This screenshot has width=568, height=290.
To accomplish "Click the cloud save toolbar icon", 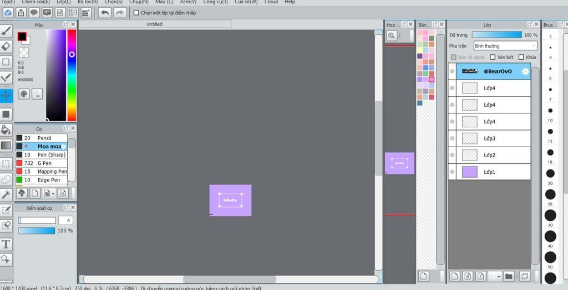I will tap(8, 13).
